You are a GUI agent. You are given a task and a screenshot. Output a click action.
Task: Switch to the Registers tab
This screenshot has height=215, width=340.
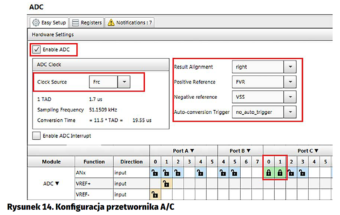point(87,23)
